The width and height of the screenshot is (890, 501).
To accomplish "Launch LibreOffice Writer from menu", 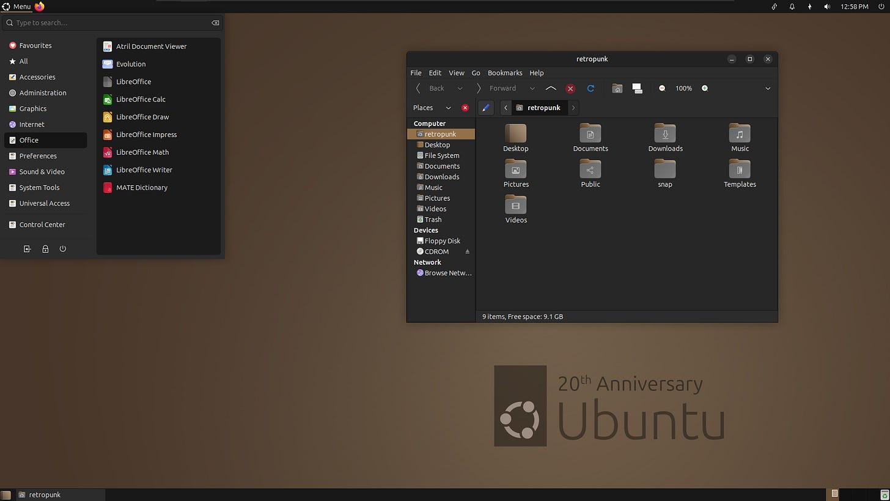I will coord(158,170).
